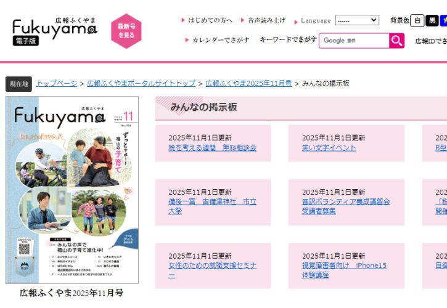Click the November issue cover thumbnail
Screen dimensions: 447x308
[72, 190]
